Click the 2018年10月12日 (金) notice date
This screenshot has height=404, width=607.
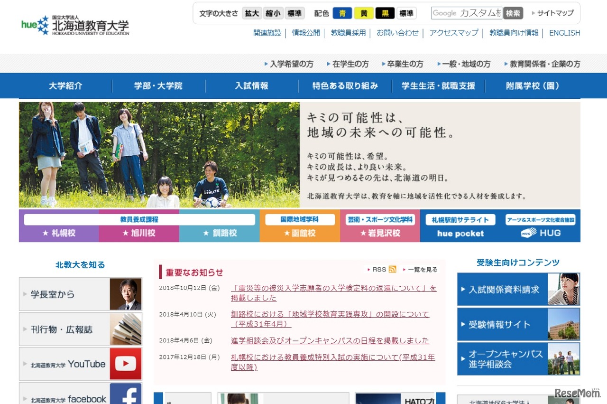(189, 288)
